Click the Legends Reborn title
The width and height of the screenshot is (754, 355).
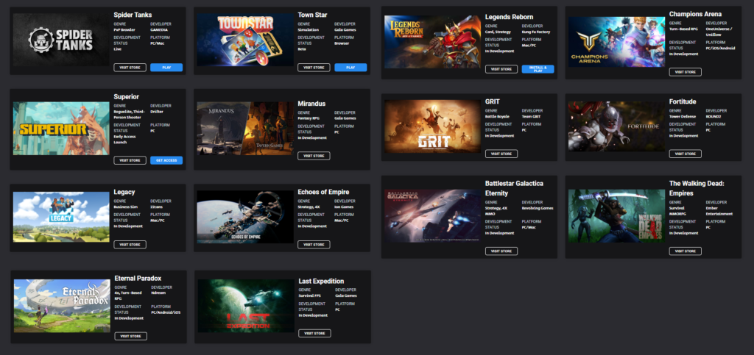[510, 17]
